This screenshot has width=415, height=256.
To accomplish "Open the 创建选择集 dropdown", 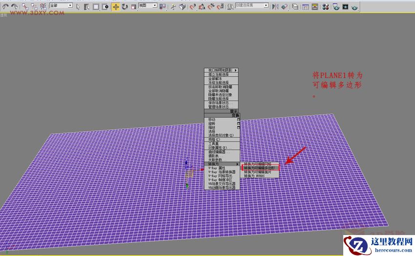I will tap(252, 5).
